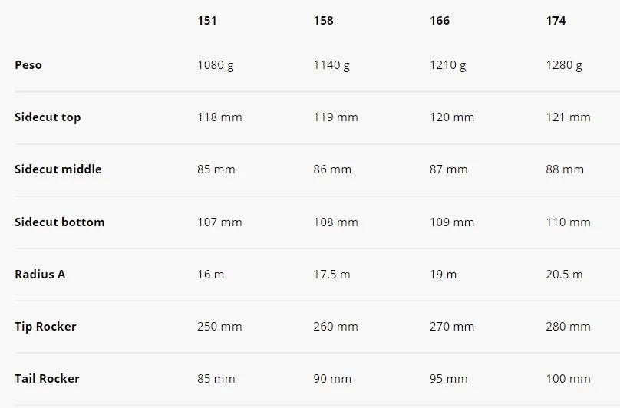Select the 174 size column header
620x408 pixels.
(556, 21)
